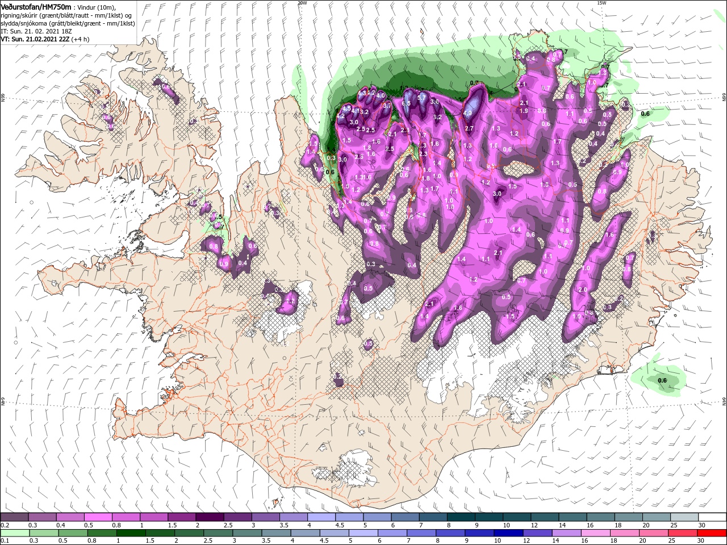Click the 6.5 snowfall value on north coast
The image size is (727, 545).
click(x=406, y=103)
